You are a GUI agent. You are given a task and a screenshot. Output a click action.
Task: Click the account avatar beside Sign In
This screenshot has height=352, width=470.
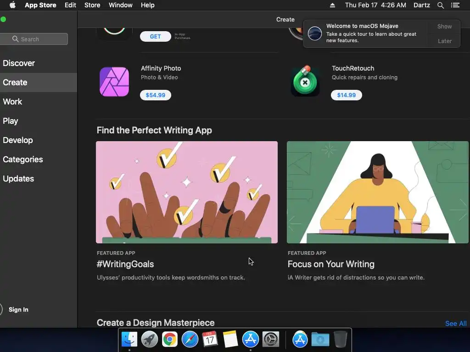pyautogui.click(x=1, y=309)
